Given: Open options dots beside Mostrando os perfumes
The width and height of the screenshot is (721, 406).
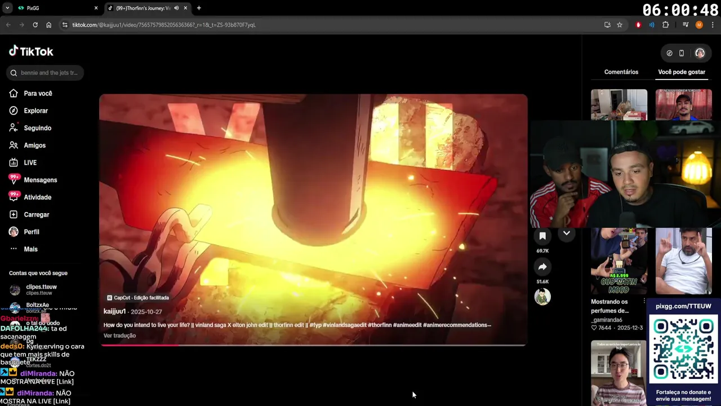Looking at the screenshot, I should 644,302.
